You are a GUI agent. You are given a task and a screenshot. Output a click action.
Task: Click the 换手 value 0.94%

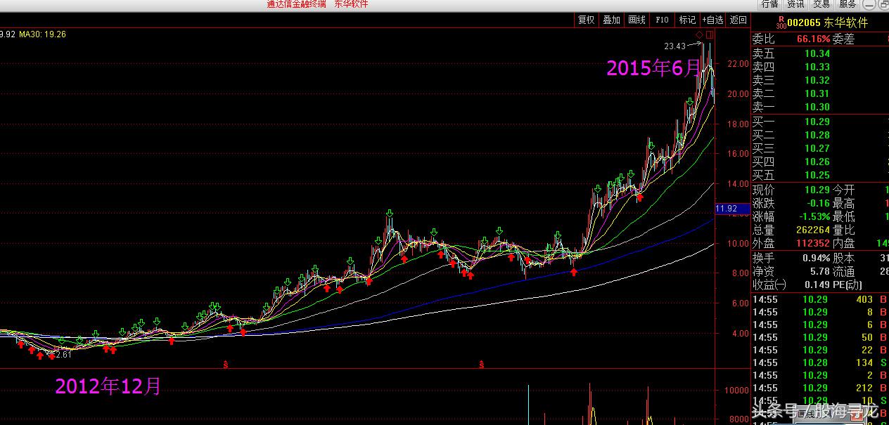coord(816,258)
